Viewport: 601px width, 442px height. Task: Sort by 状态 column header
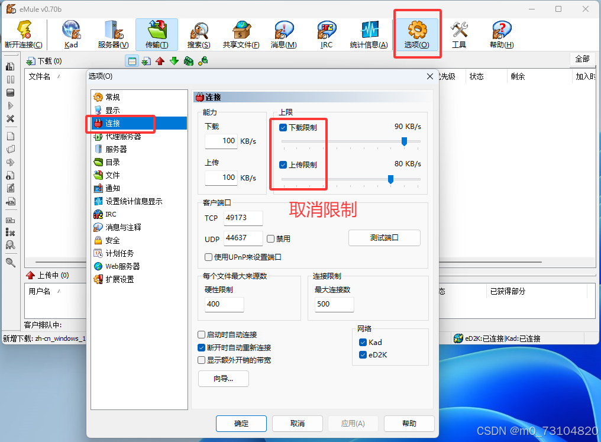(x=476, y=77)
